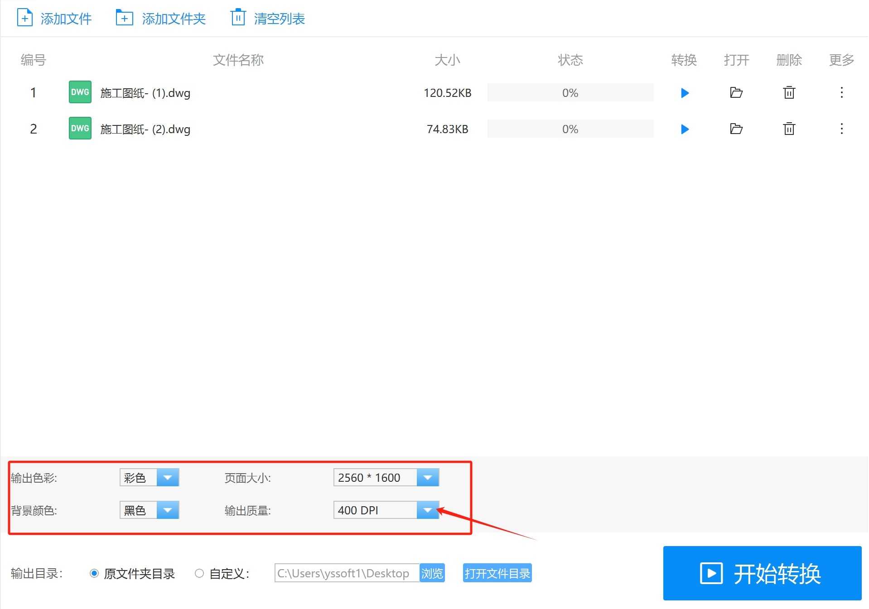
Task: Click the 浏览 browse button
Action: pos(432,574)
